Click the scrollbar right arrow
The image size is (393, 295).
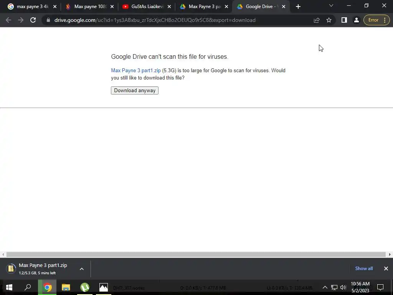coord(390,254)
